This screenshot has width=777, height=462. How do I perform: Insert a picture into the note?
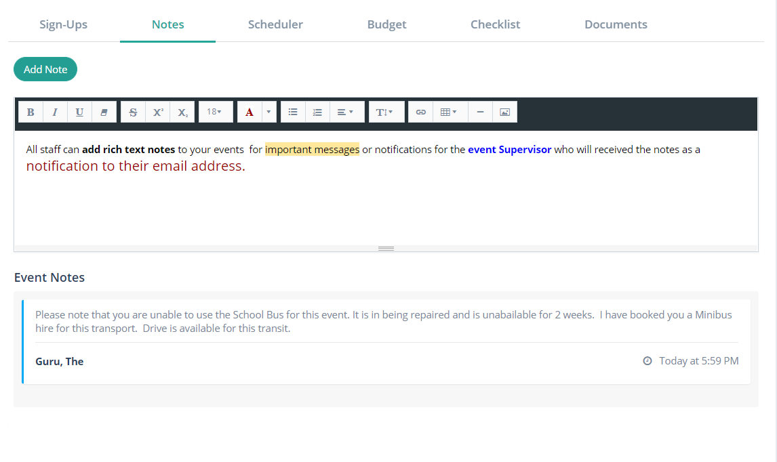[505, 112]
